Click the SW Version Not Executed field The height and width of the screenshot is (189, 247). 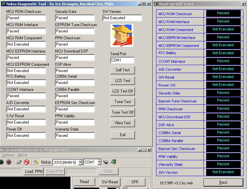[122, 18]
